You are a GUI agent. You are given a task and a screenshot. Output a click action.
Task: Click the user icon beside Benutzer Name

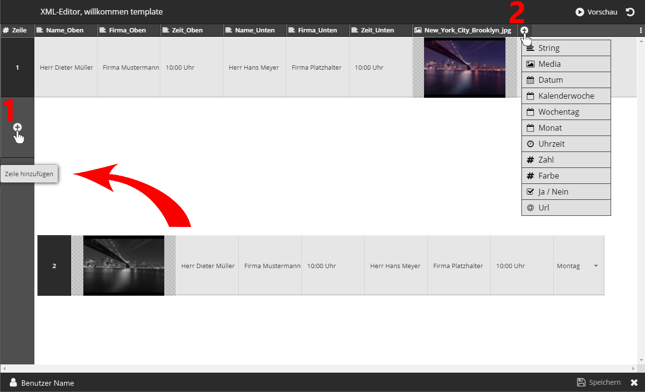coord(14,383)
